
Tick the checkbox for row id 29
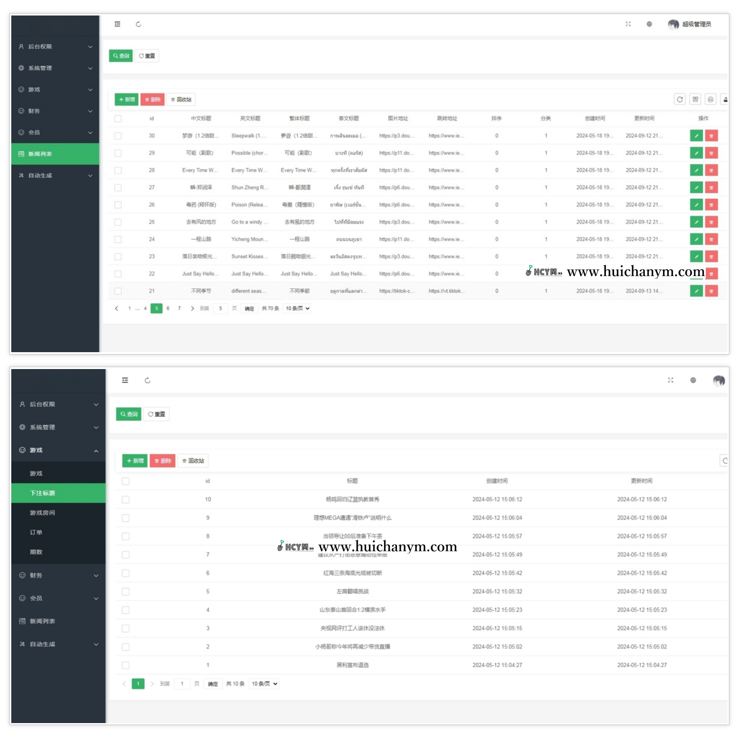pos(118,153)
